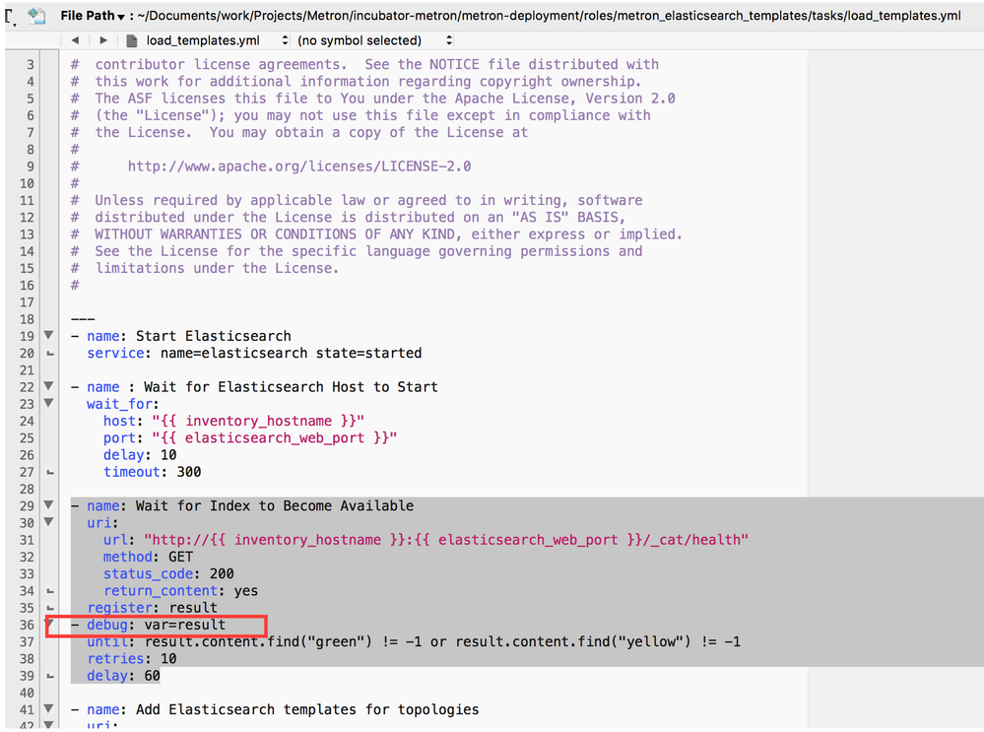Click the fold end marker at line 35

click(50, 608)
